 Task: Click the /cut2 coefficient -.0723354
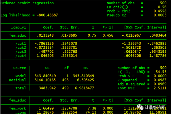click(x=44, y=48)
